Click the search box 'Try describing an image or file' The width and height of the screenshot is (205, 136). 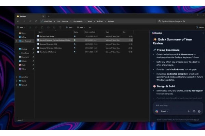click(x=180, y=21)
